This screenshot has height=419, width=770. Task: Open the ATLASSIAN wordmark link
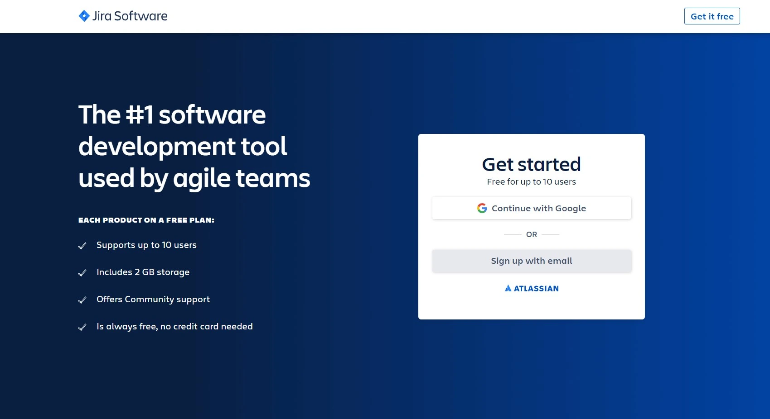(x=536, y=289)
